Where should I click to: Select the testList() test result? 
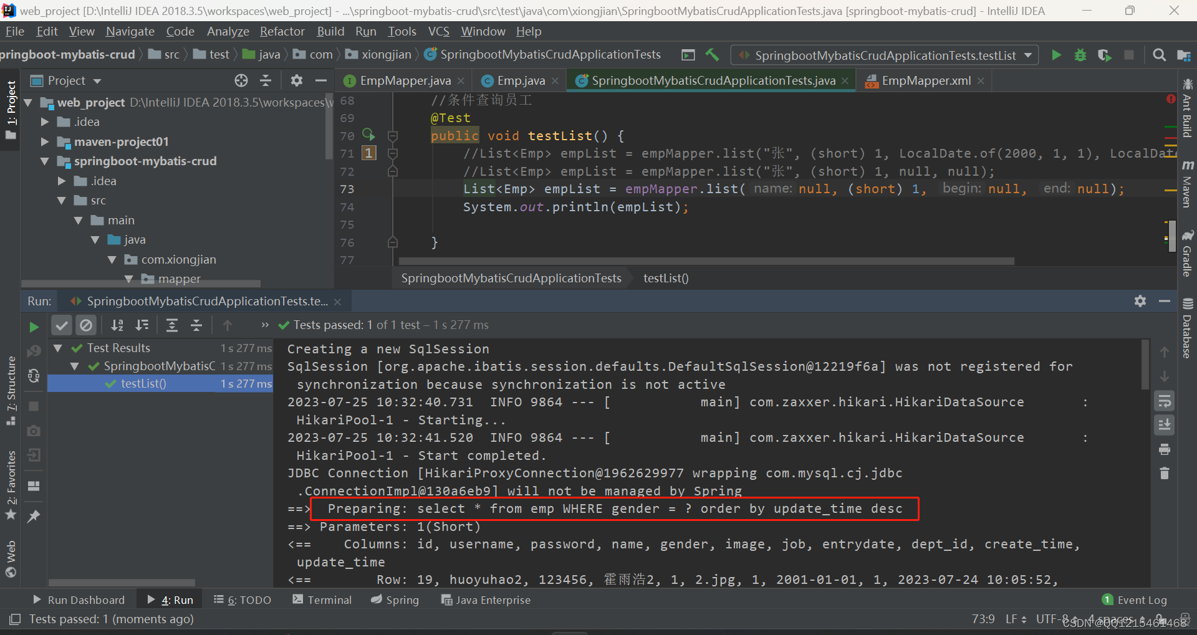point(160,383)
